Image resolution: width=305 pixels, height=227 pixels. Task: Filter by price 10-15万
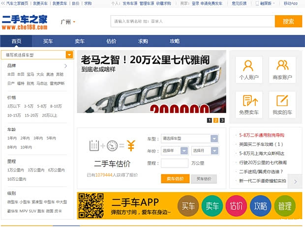14,115
